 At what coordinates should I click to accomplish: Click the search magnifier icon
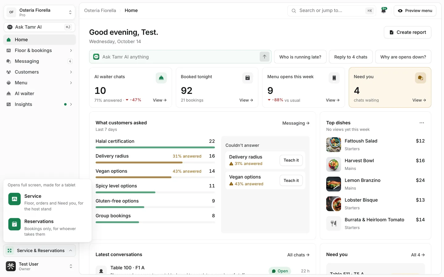pyautogui.click(x=294, y=11)
